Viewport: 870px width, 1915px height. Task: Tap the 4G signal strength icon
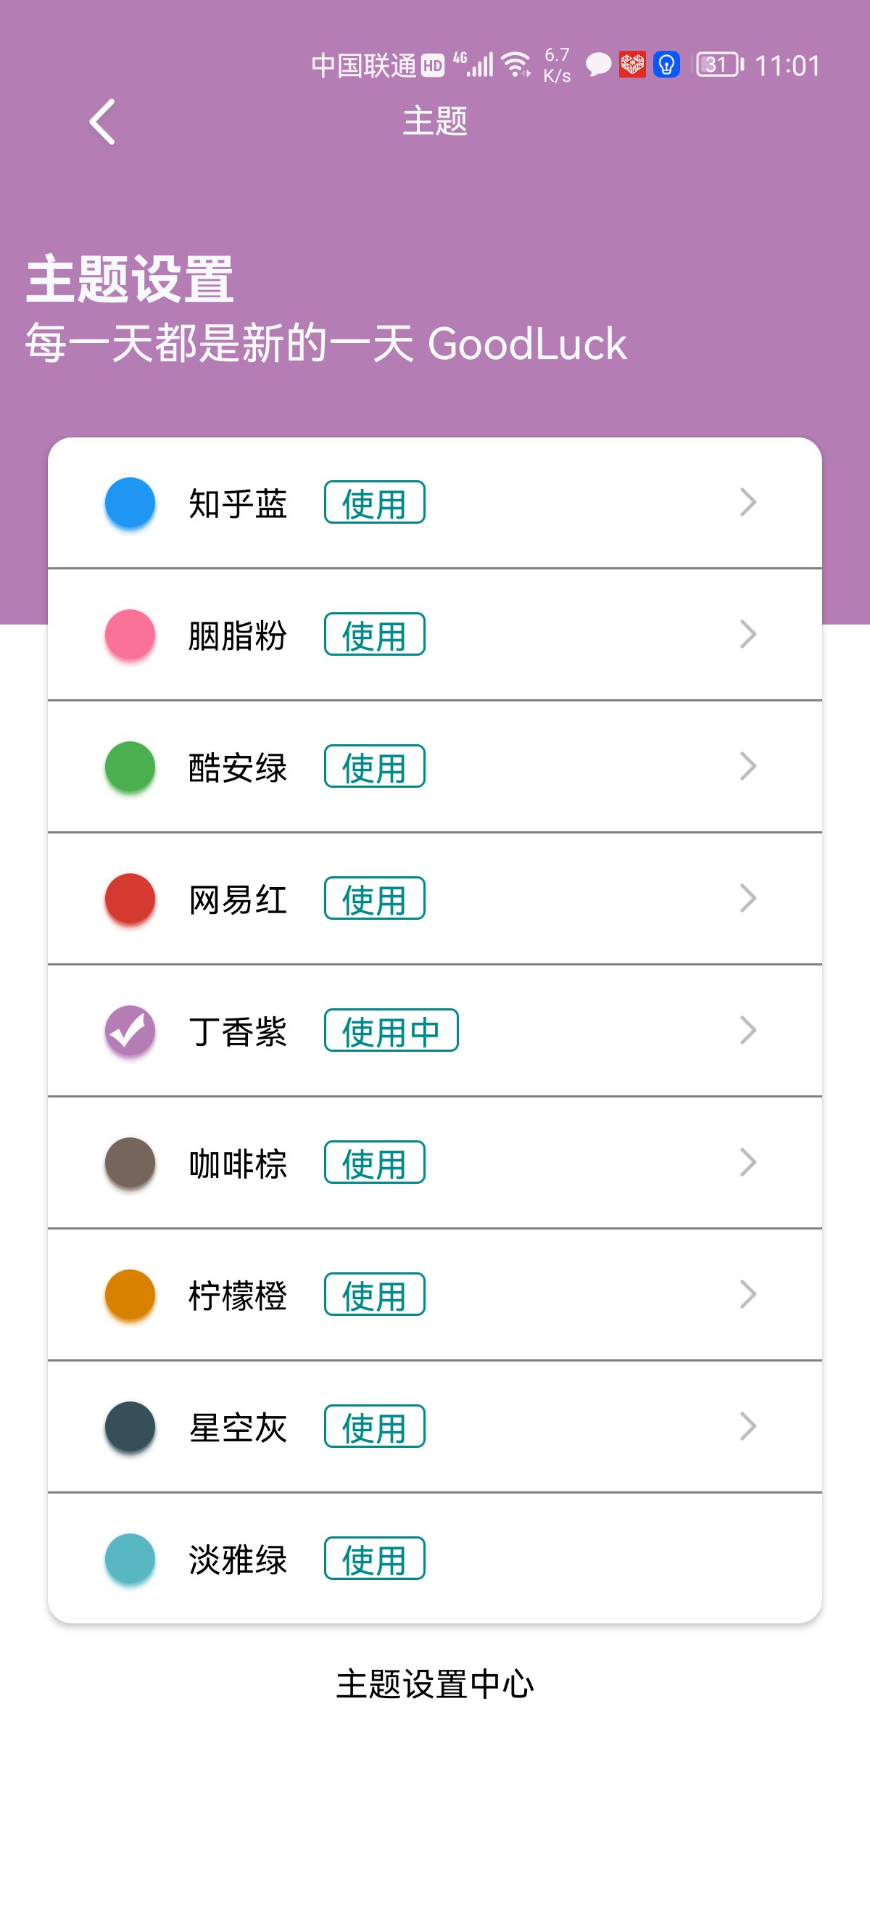(x=474, y=65)
